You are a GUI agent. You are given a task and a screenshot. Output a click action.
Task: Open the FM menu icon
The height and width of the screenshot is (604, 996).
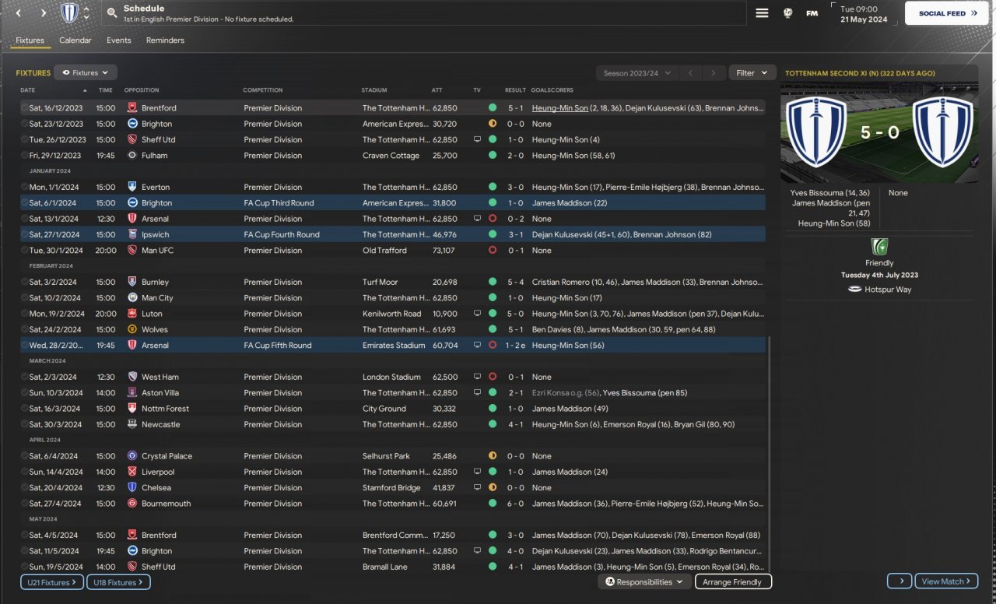coord(812,13)
